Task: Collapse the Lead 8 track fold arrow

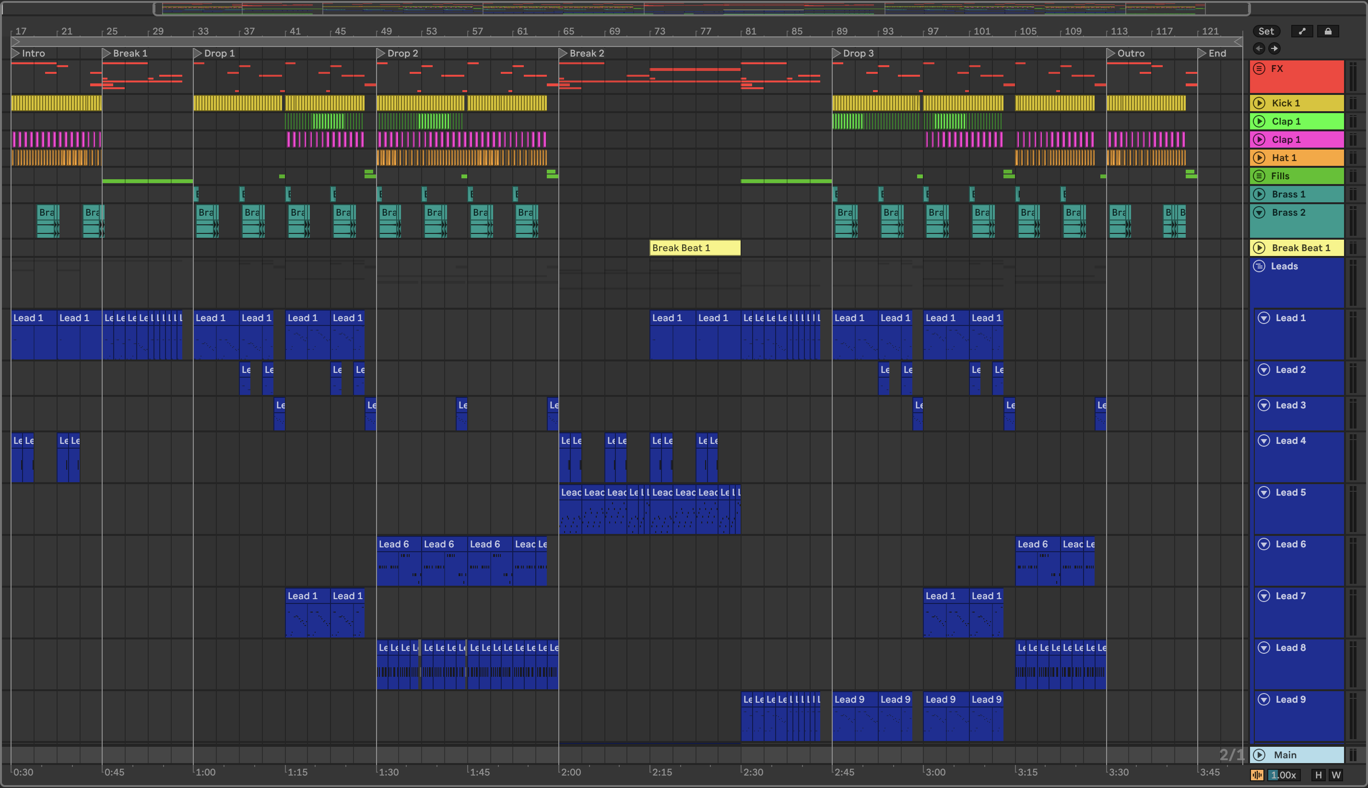Action: click(1263, 648)
